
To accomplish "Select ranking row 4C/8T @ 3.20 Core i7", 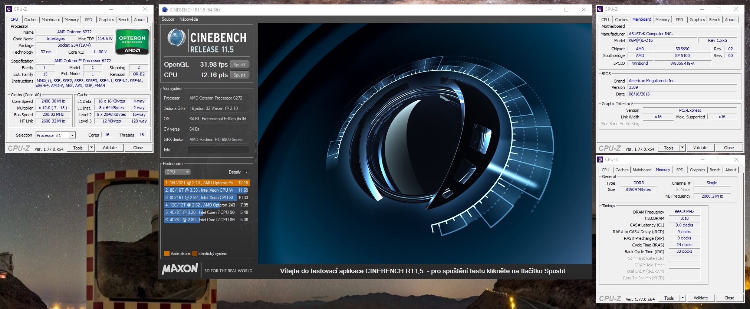I will pos(207,212).
